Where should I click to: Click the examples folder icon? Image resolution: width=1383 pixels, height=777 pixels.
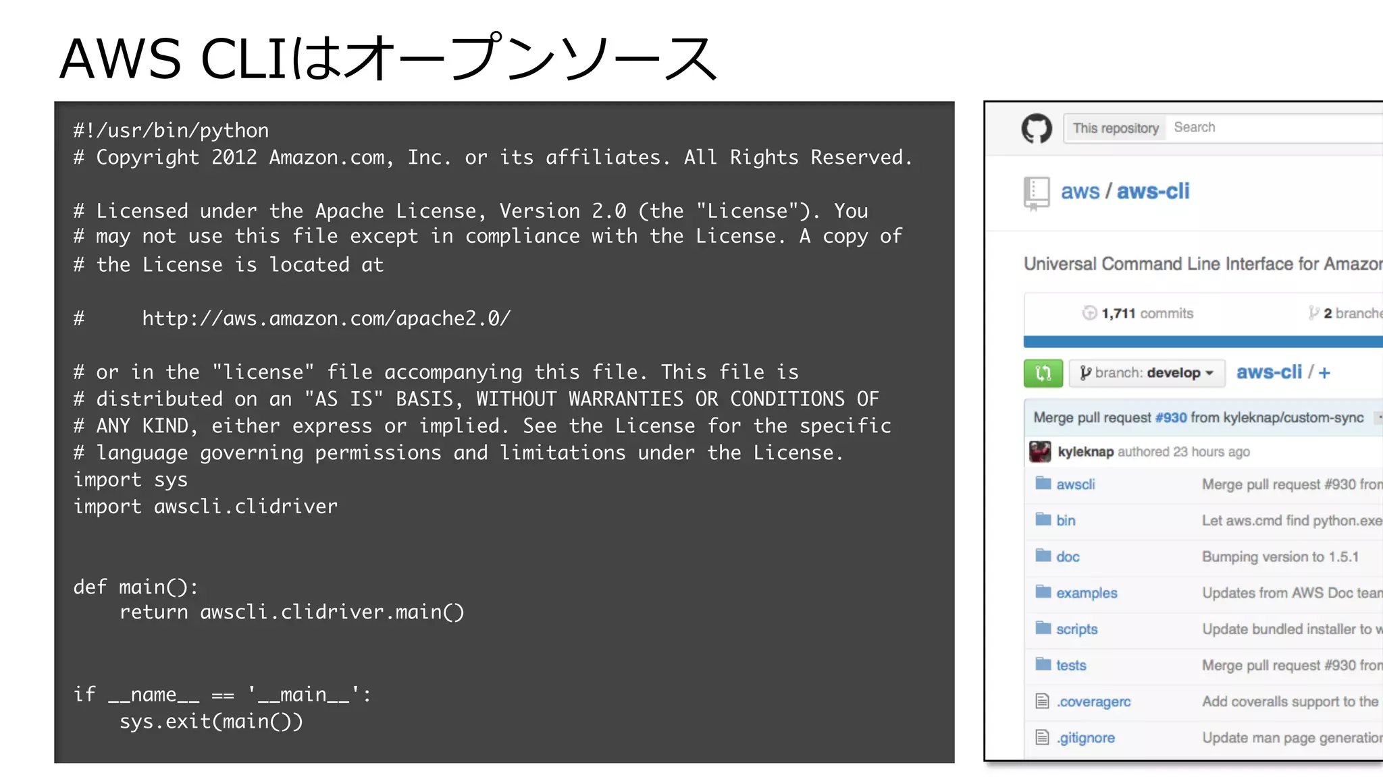click(x=1043, y=592)
